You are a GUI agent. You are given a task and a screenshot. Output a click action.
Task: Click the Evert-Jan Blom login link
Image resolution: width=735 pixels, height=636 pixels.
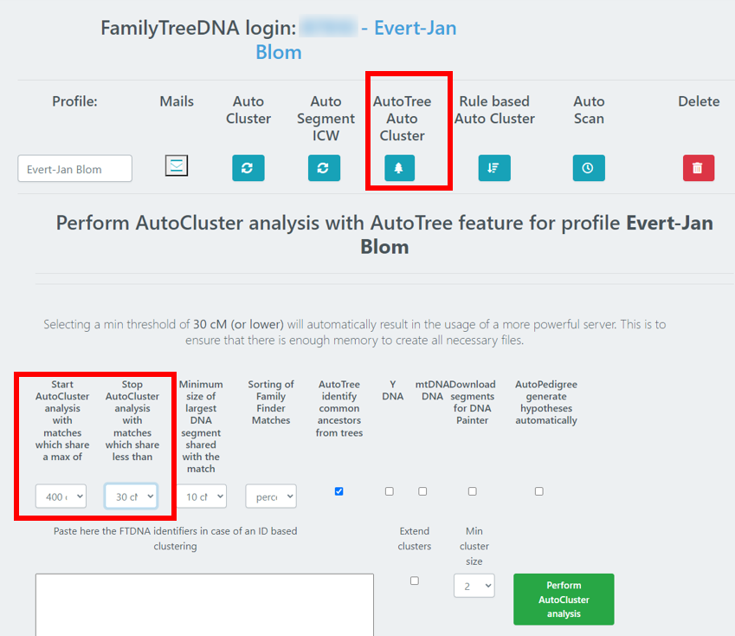pos(357,40)
